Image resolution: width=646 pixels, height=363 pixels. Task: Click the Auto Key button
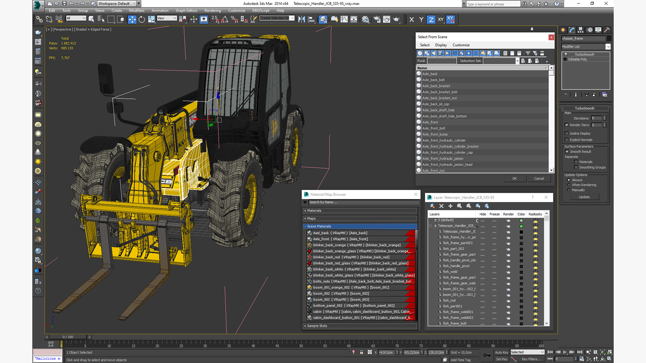501,353
